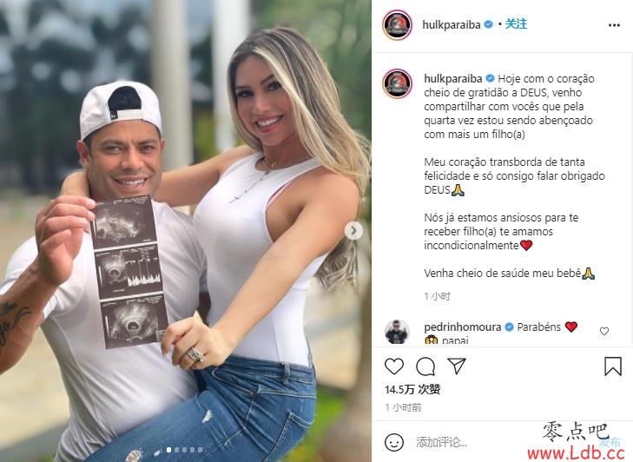Follow hulkparaiba using the 关注 button

coord(516,24)
